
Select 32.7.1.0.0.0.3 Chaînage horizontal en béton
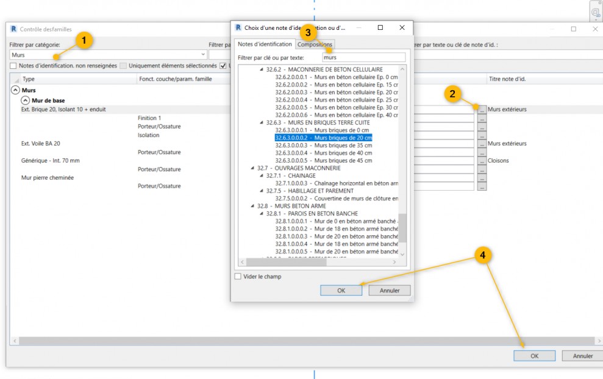coord(337,183)
